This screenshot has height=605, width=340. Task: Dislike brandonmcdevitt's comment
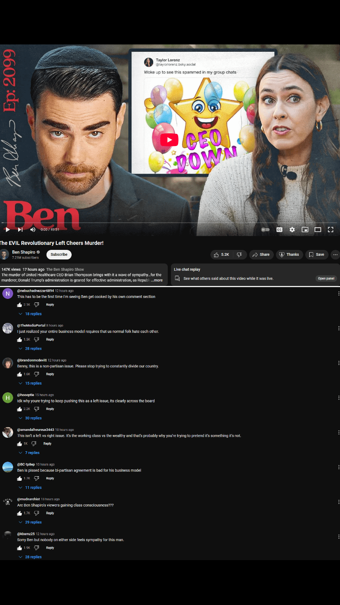(x=37, y=374)
